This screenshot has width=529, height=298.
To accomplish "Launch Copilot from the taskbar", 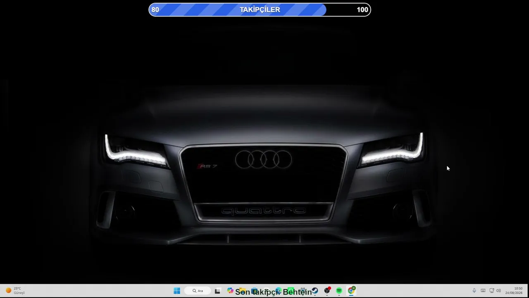I will 230,291.
